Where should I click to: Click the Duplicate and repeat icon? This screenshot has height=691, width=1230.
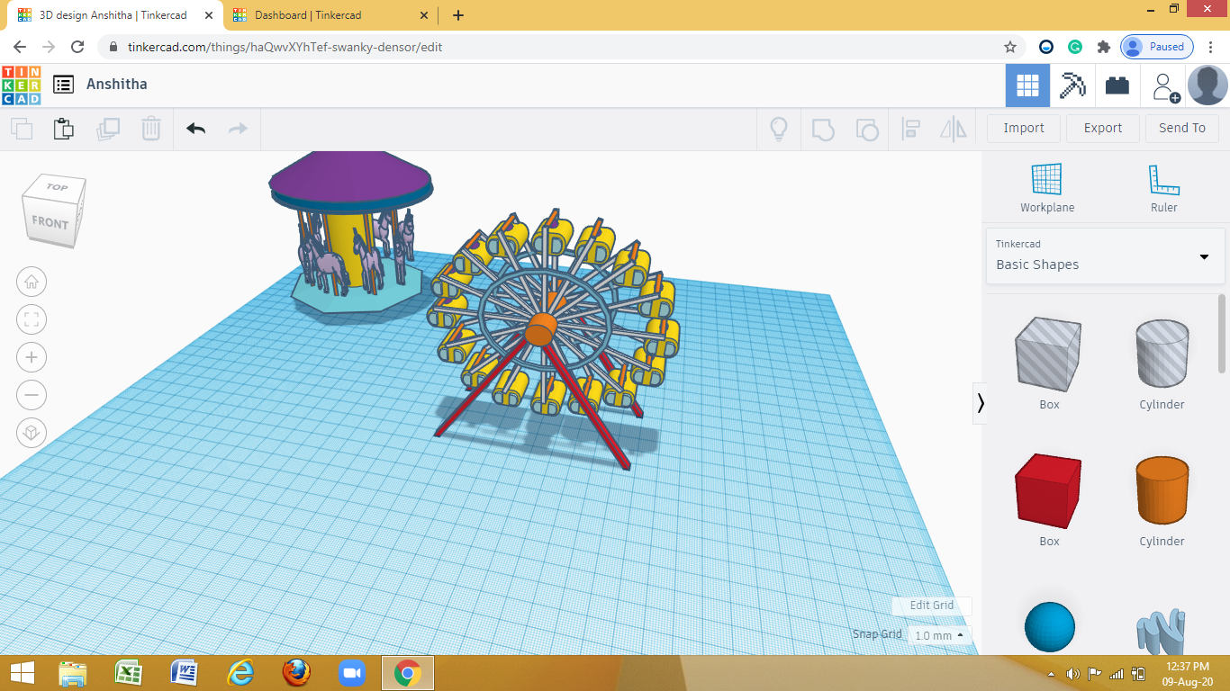coord(108,129)
